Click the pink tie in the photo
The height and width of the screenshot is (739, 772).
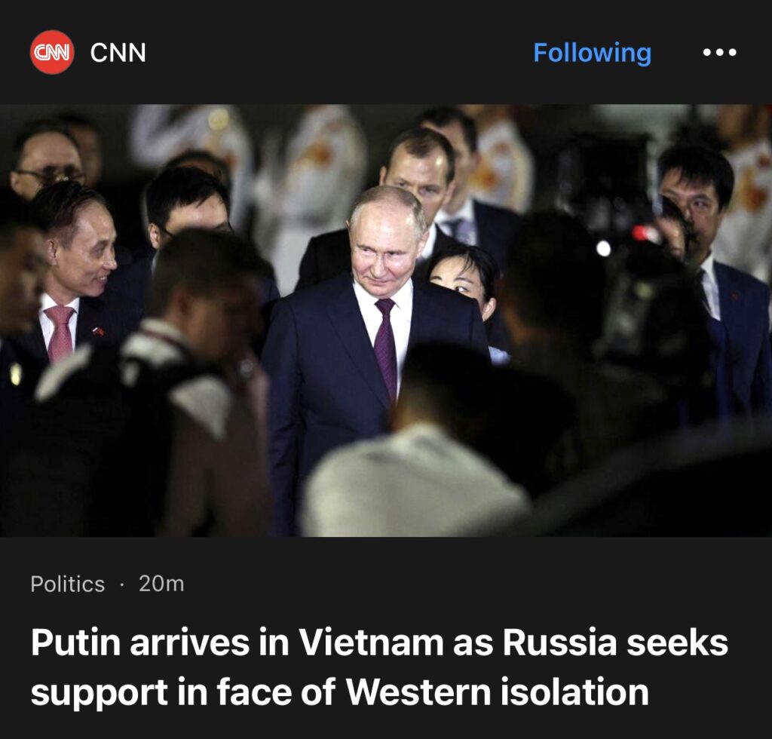[60, 333]
